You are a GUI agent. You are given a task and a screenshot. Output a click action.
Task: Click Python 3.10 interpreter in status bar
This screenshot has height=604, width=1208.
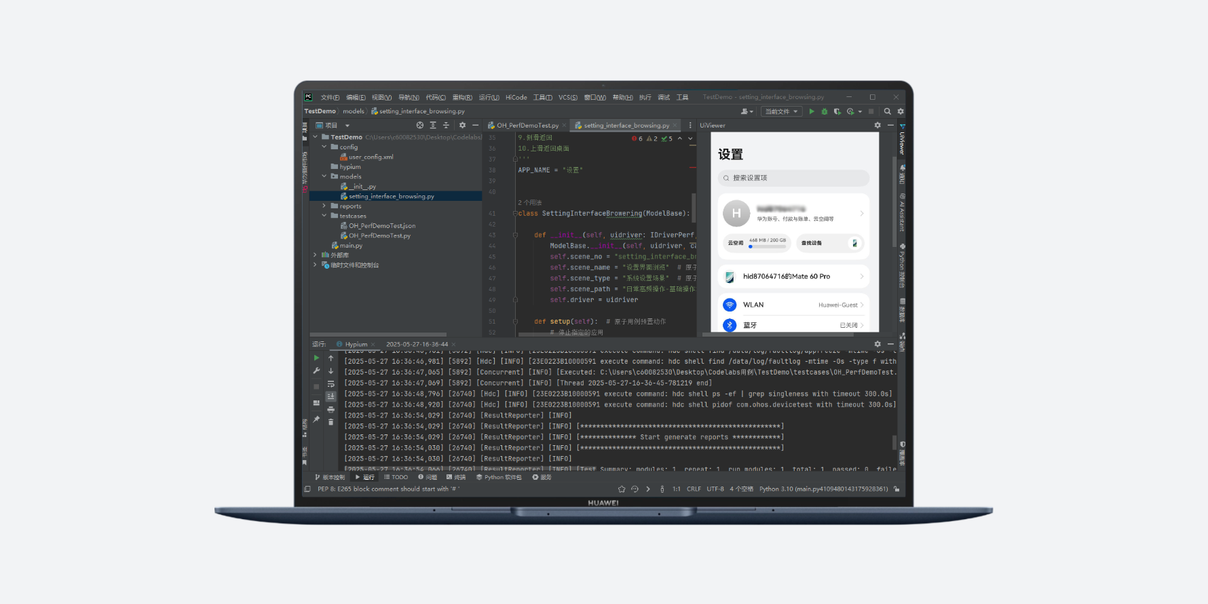[823, 489]
